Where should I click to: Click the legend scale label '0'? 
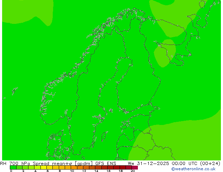11,171
